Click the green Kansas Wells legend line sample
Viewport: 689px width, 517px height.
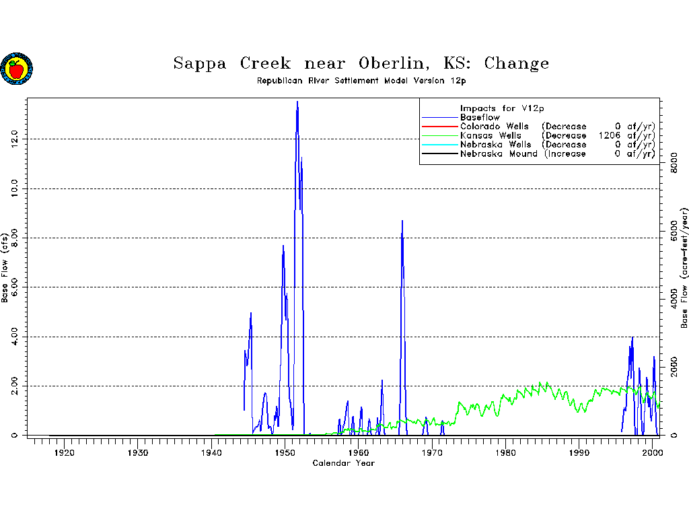click(x=440, y=136)
